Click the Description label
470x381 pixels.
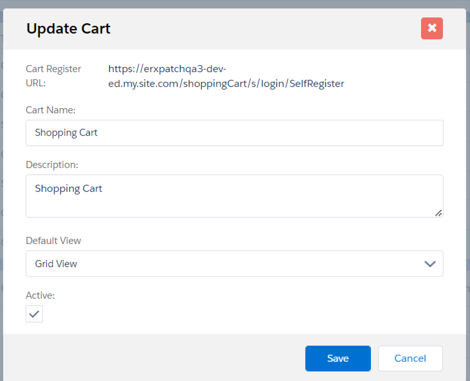52,165
